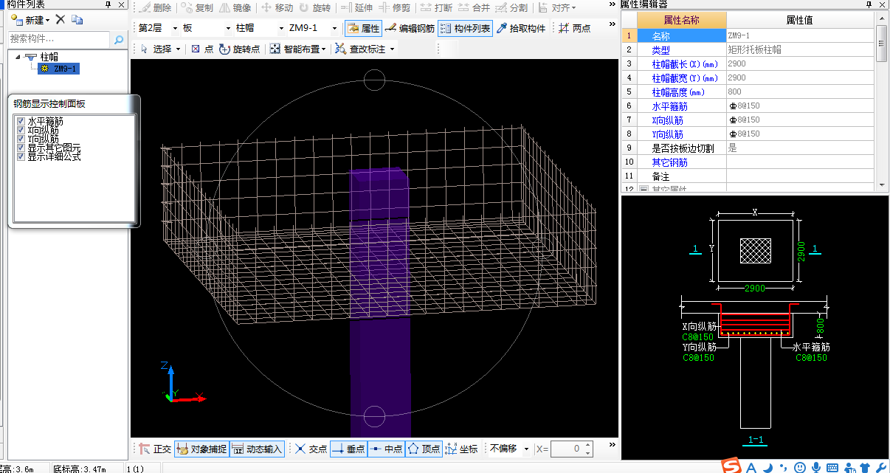Select the 拾取构件 eyedropper tool

pyautogui.click(x=521, y=29)
